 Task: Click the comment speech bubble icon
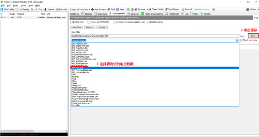coord(17,10)
